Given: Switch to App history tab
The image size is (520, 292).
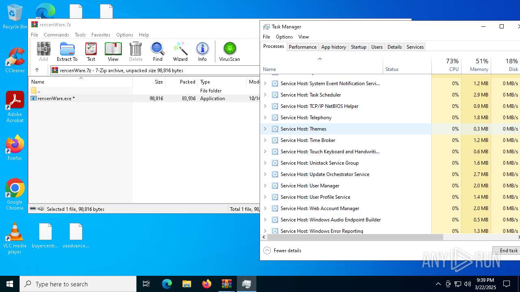Looking at the screenshot, I should click(334, 47).
